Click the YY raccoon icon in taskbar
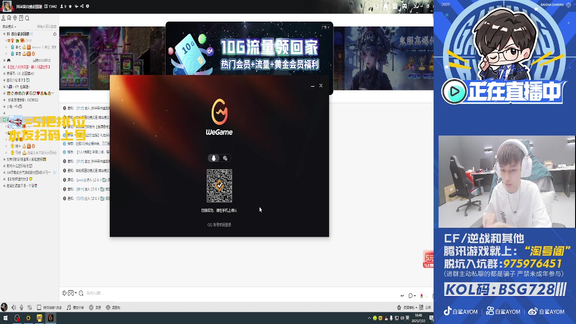This screenshot has width=576, height=324. [40, 318]
